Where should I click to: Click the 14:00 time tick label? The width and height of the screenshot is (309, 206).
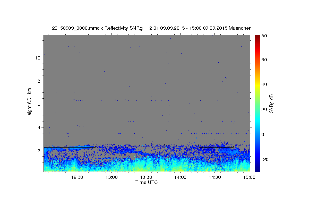coord(180,177)
